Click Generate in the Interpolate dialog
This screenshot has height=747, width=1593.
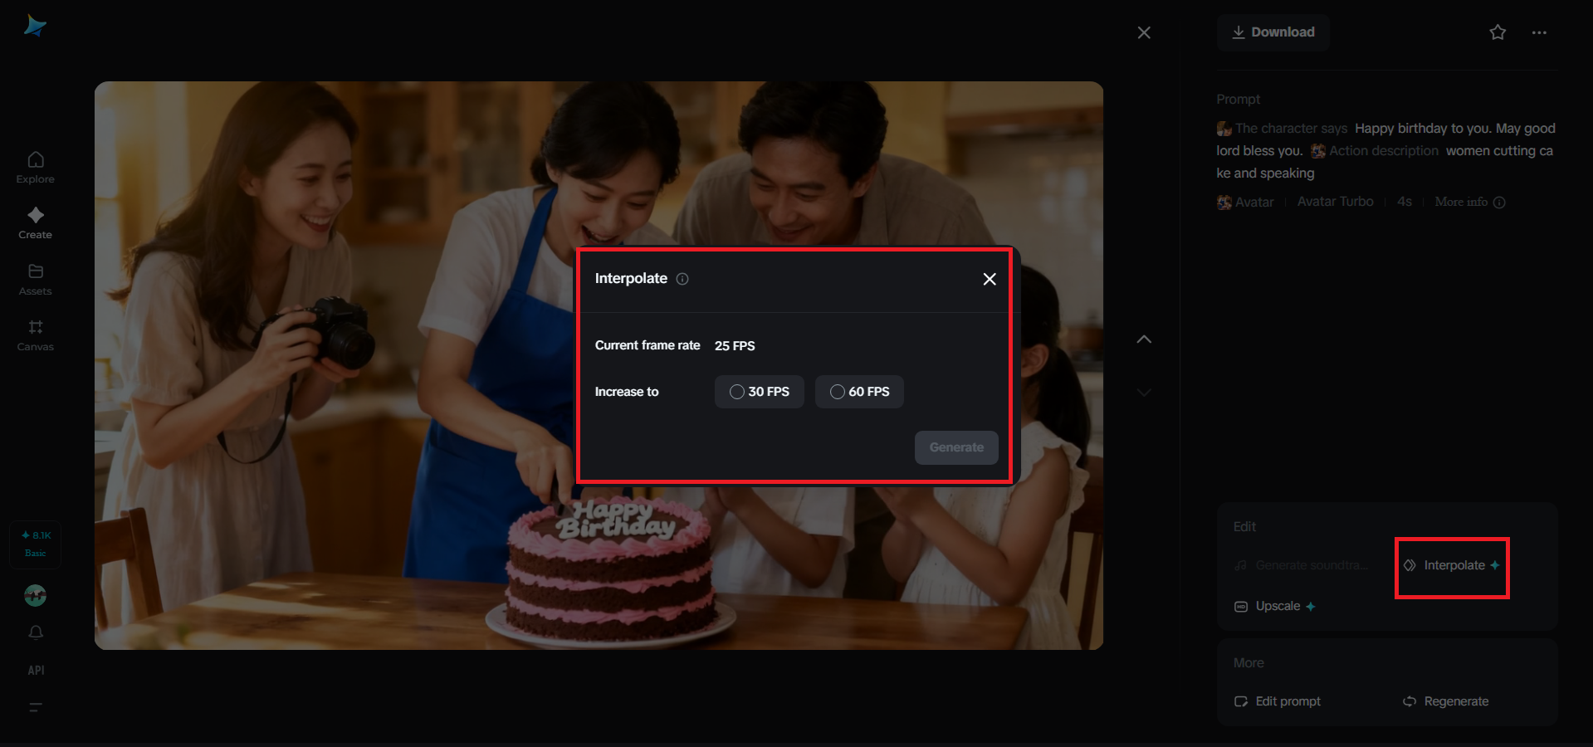(955, 447)
